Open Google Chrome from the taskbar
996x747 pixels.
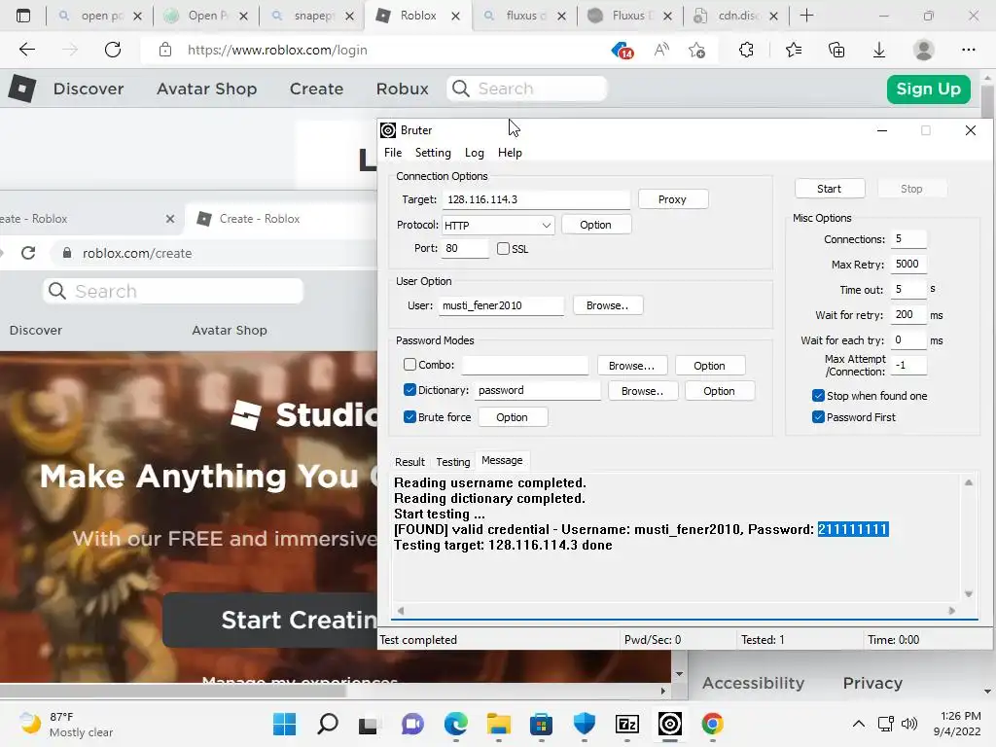point(712,724)
